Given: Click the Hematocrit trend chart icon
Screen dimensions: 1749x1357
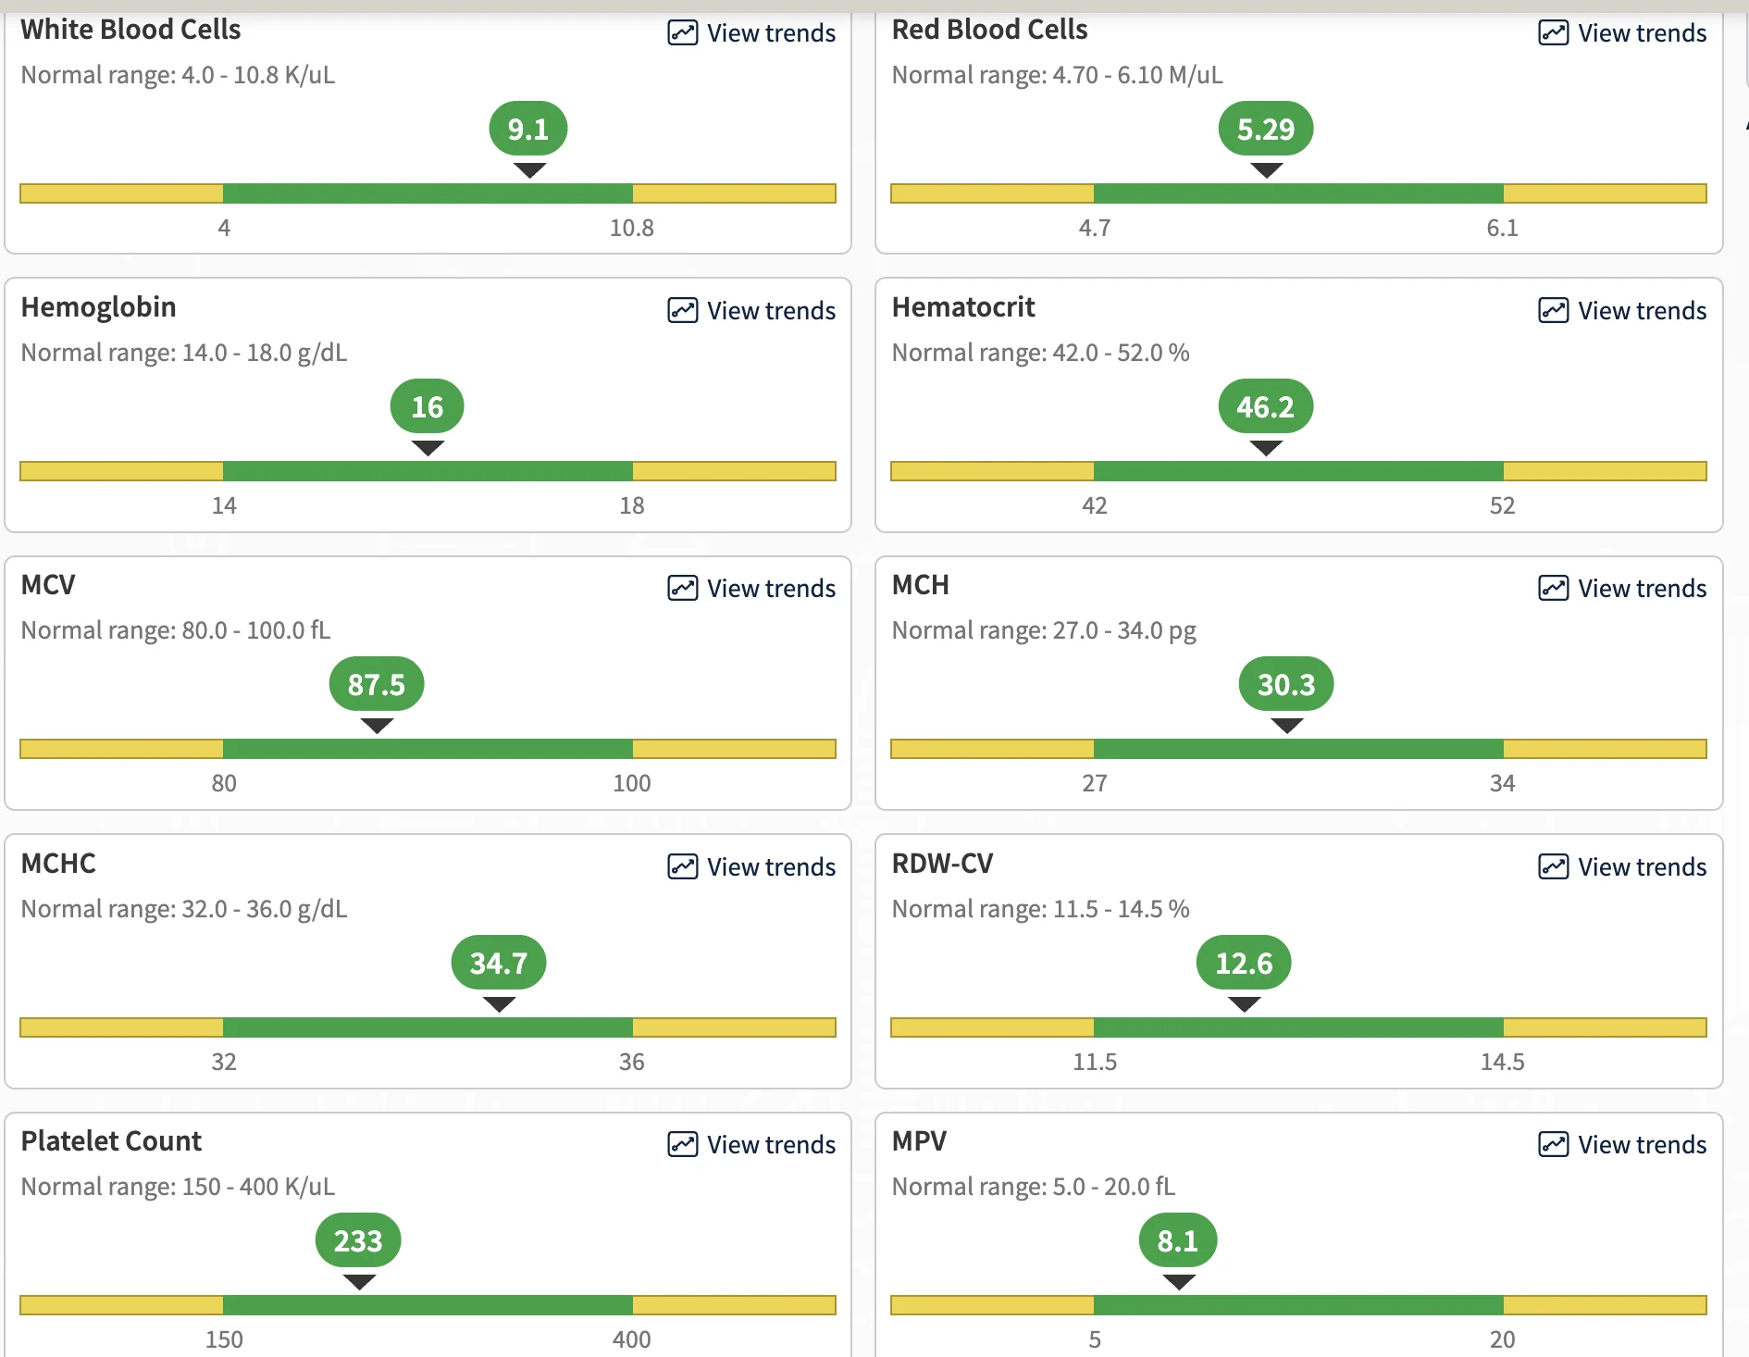Looking at the screenshot, I should coord(1554,310).
